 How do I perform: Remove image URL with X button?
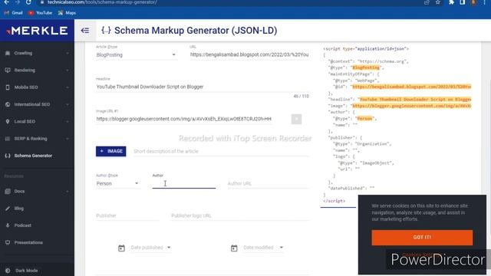(x=296, y=119)
